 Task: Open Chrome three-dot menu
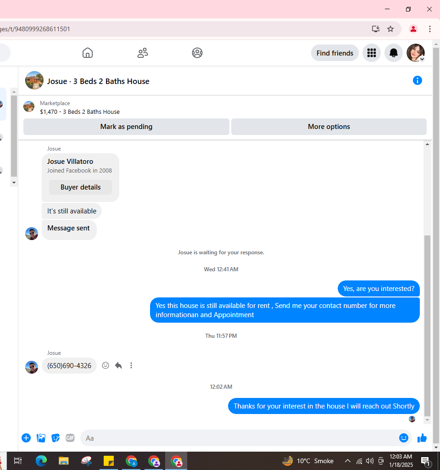point(430,29)
